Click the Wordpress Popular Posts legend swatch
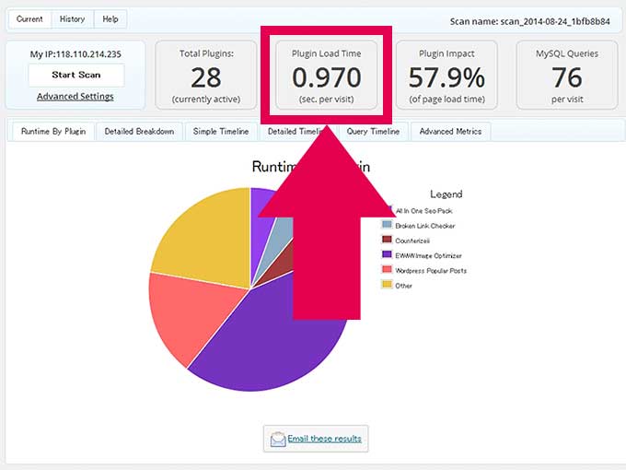626x470 pixels. click(387, 270)
